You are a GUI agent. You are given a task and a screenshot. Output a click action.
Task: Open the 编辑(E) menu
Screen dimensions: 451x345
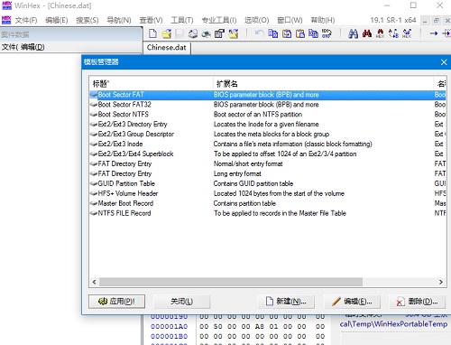pyautogui.click(x=57, y=20)
